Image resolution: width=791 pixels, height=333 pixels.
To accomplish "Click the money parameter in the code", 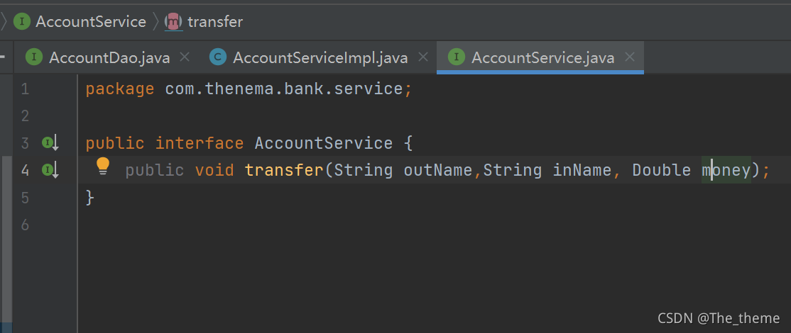I will click(726, 171).
